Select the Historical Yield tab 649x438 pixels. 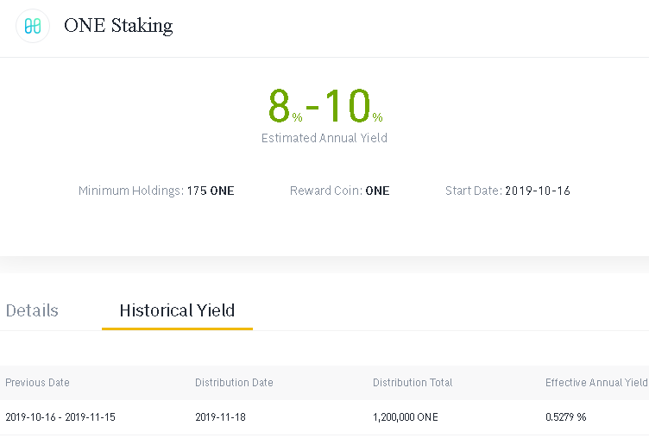pos(177,310)
